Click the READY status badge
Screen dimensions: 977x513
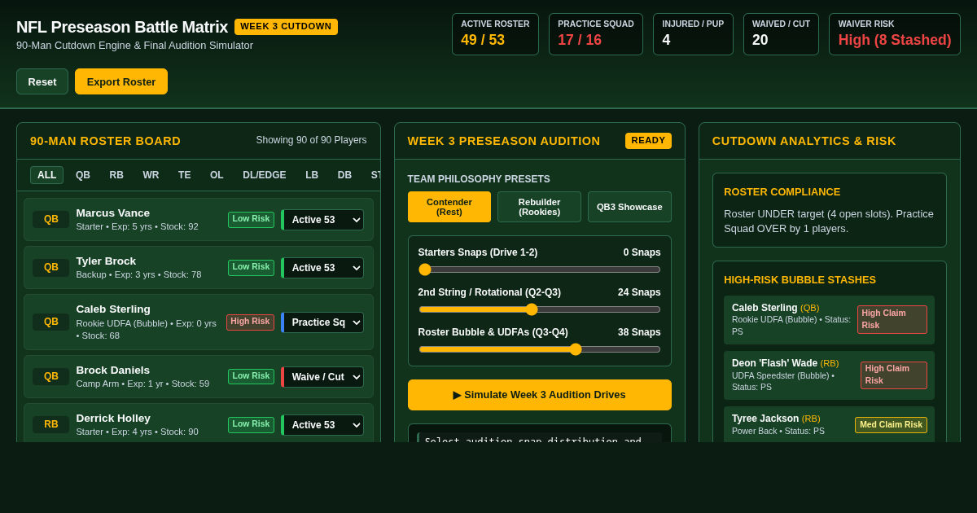(x=648, y=141)
